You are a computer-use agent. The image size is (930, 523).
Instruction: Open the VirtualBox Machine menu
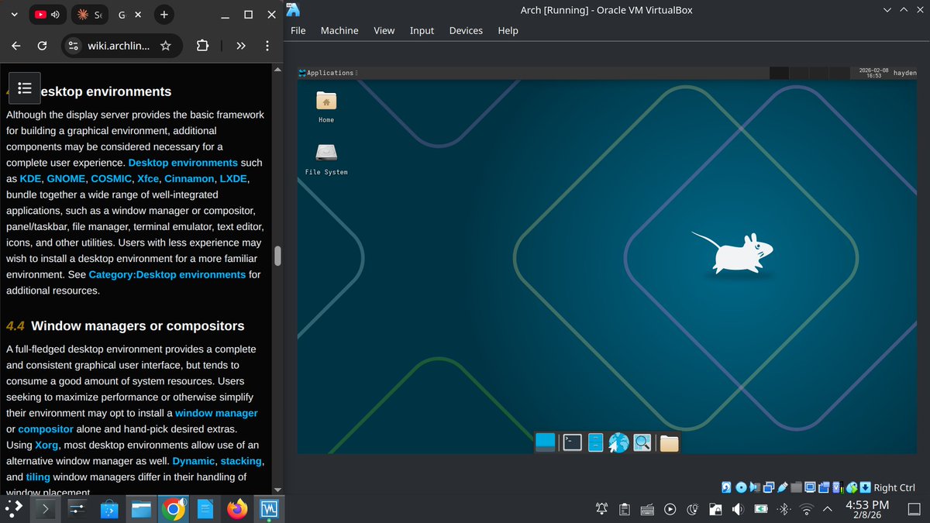[x=339, y=30]
